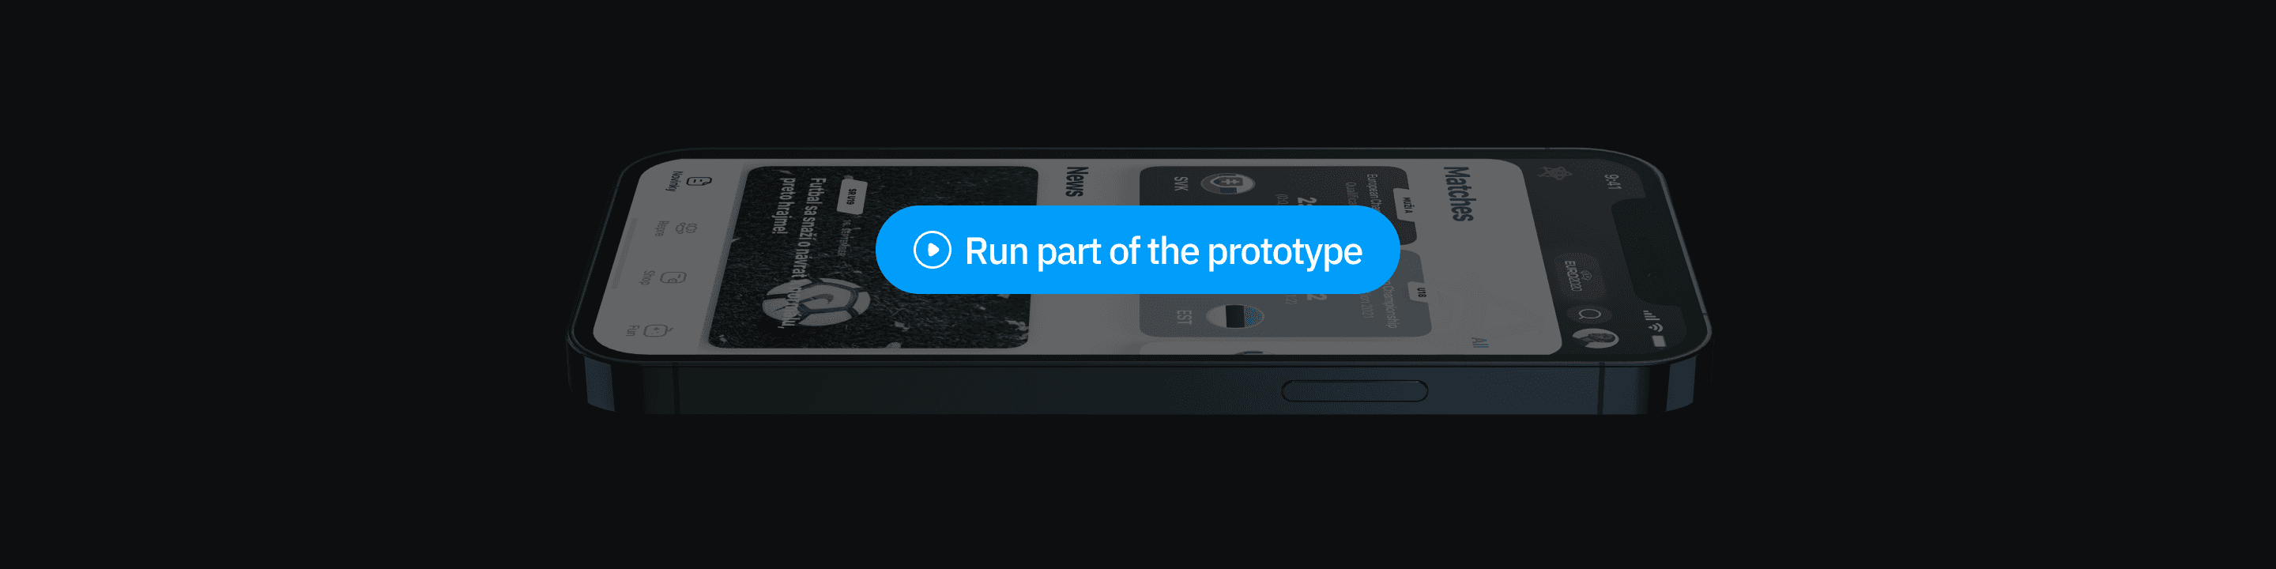Tap the Estonia EST flag circle

(x=1234, y=315)
